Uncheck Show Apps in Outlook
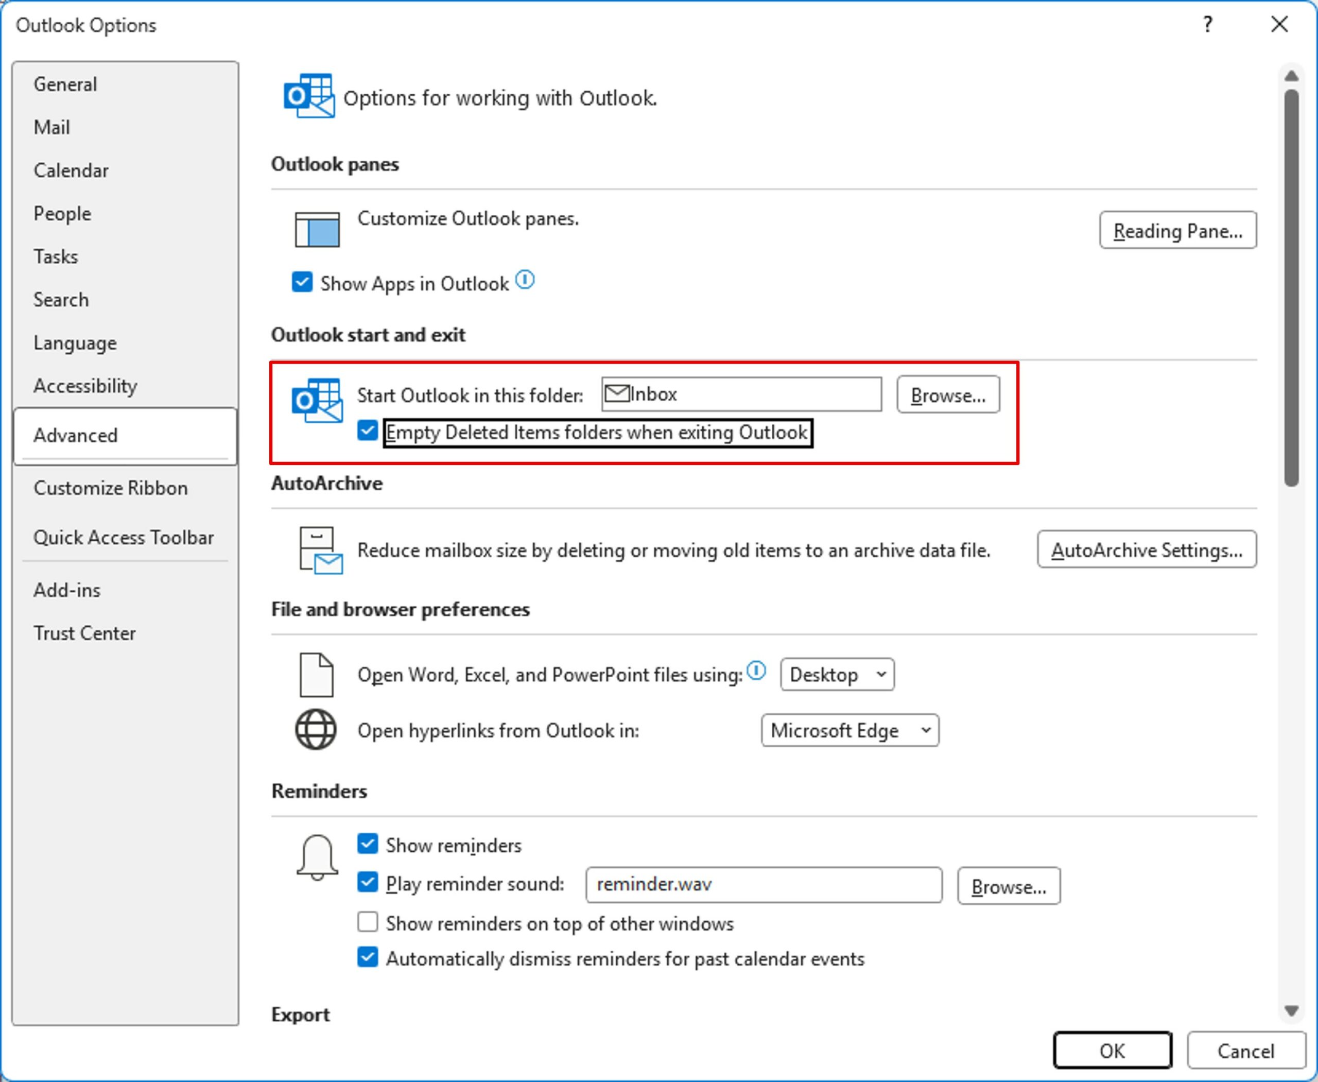 point(302,282)
